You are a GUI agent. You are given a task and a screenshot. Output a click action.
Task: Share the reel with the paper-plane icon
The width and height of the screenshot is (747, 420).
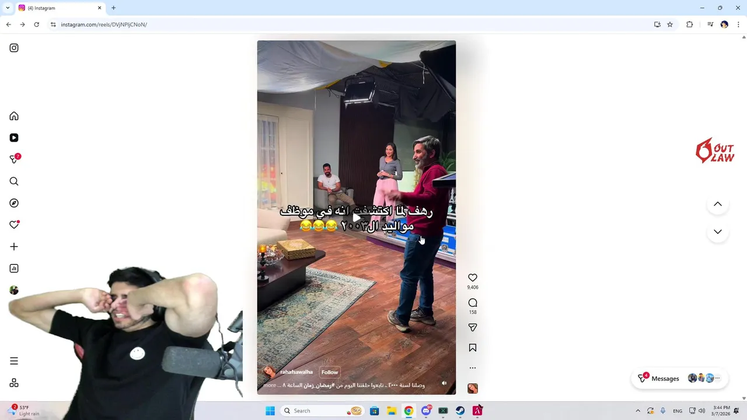(473, 328)
